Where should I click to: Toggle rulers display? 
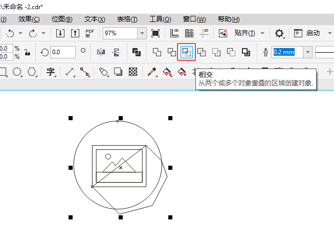pyautogui.click(x=174, y=33)
